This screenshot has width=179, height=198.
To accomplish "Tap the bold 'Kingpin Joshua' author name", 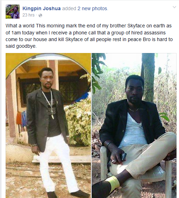I will [x=41, y=8].
